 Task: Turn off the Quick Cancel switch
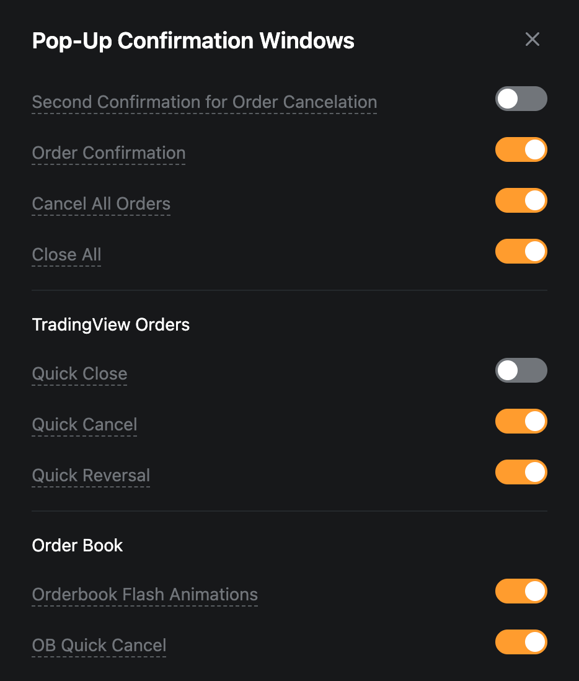pos(521,422)
